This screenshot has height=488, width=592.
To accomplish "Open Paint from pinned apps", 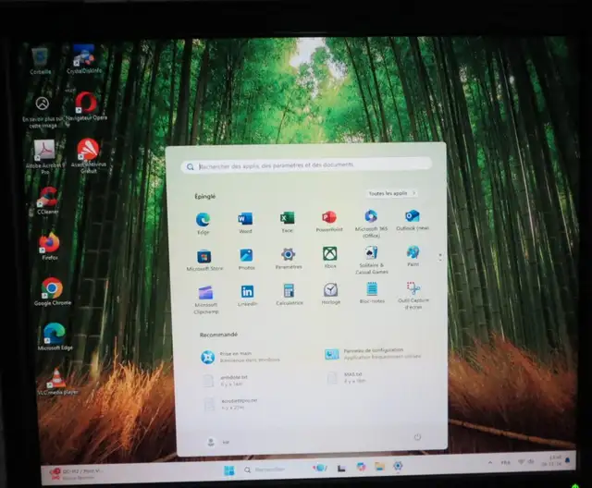I will [x=413, y=256].
